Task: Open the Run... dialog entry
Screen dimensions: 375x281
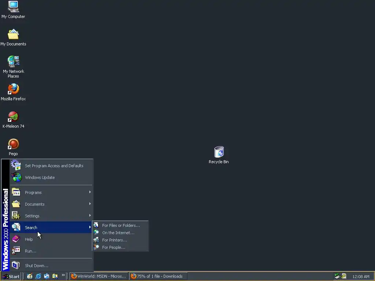Action: (51, 251)
